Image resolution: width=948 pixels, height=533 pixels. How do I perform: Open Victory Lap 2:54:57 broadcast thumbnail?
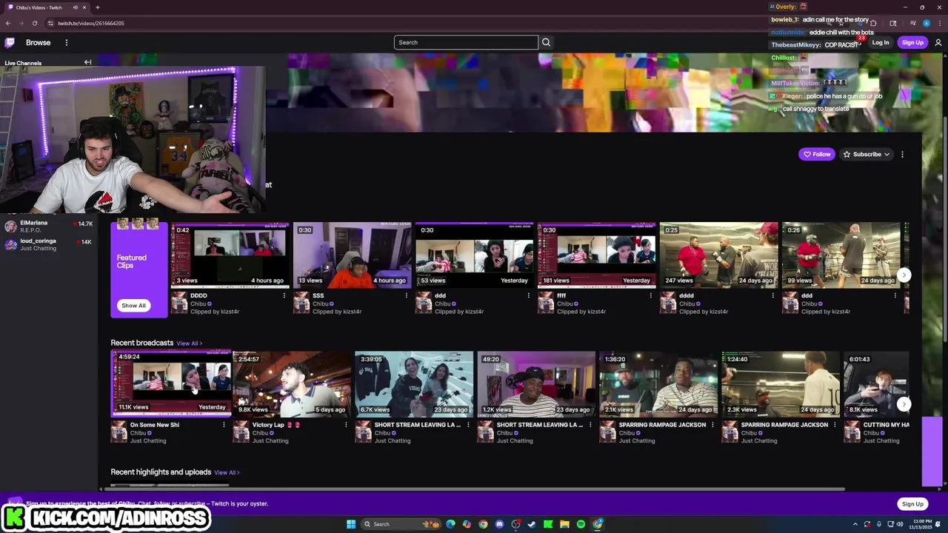coord(293,383)
